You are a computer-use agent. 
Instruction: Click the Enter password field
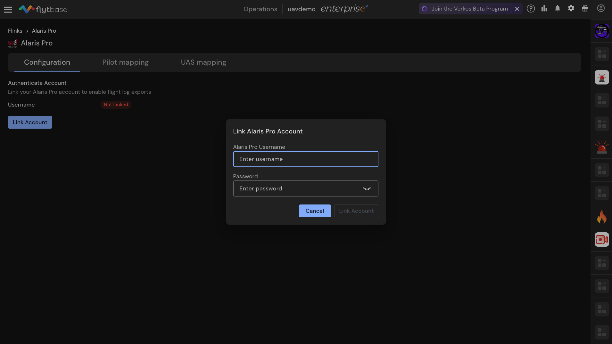(x=298, y=188)
